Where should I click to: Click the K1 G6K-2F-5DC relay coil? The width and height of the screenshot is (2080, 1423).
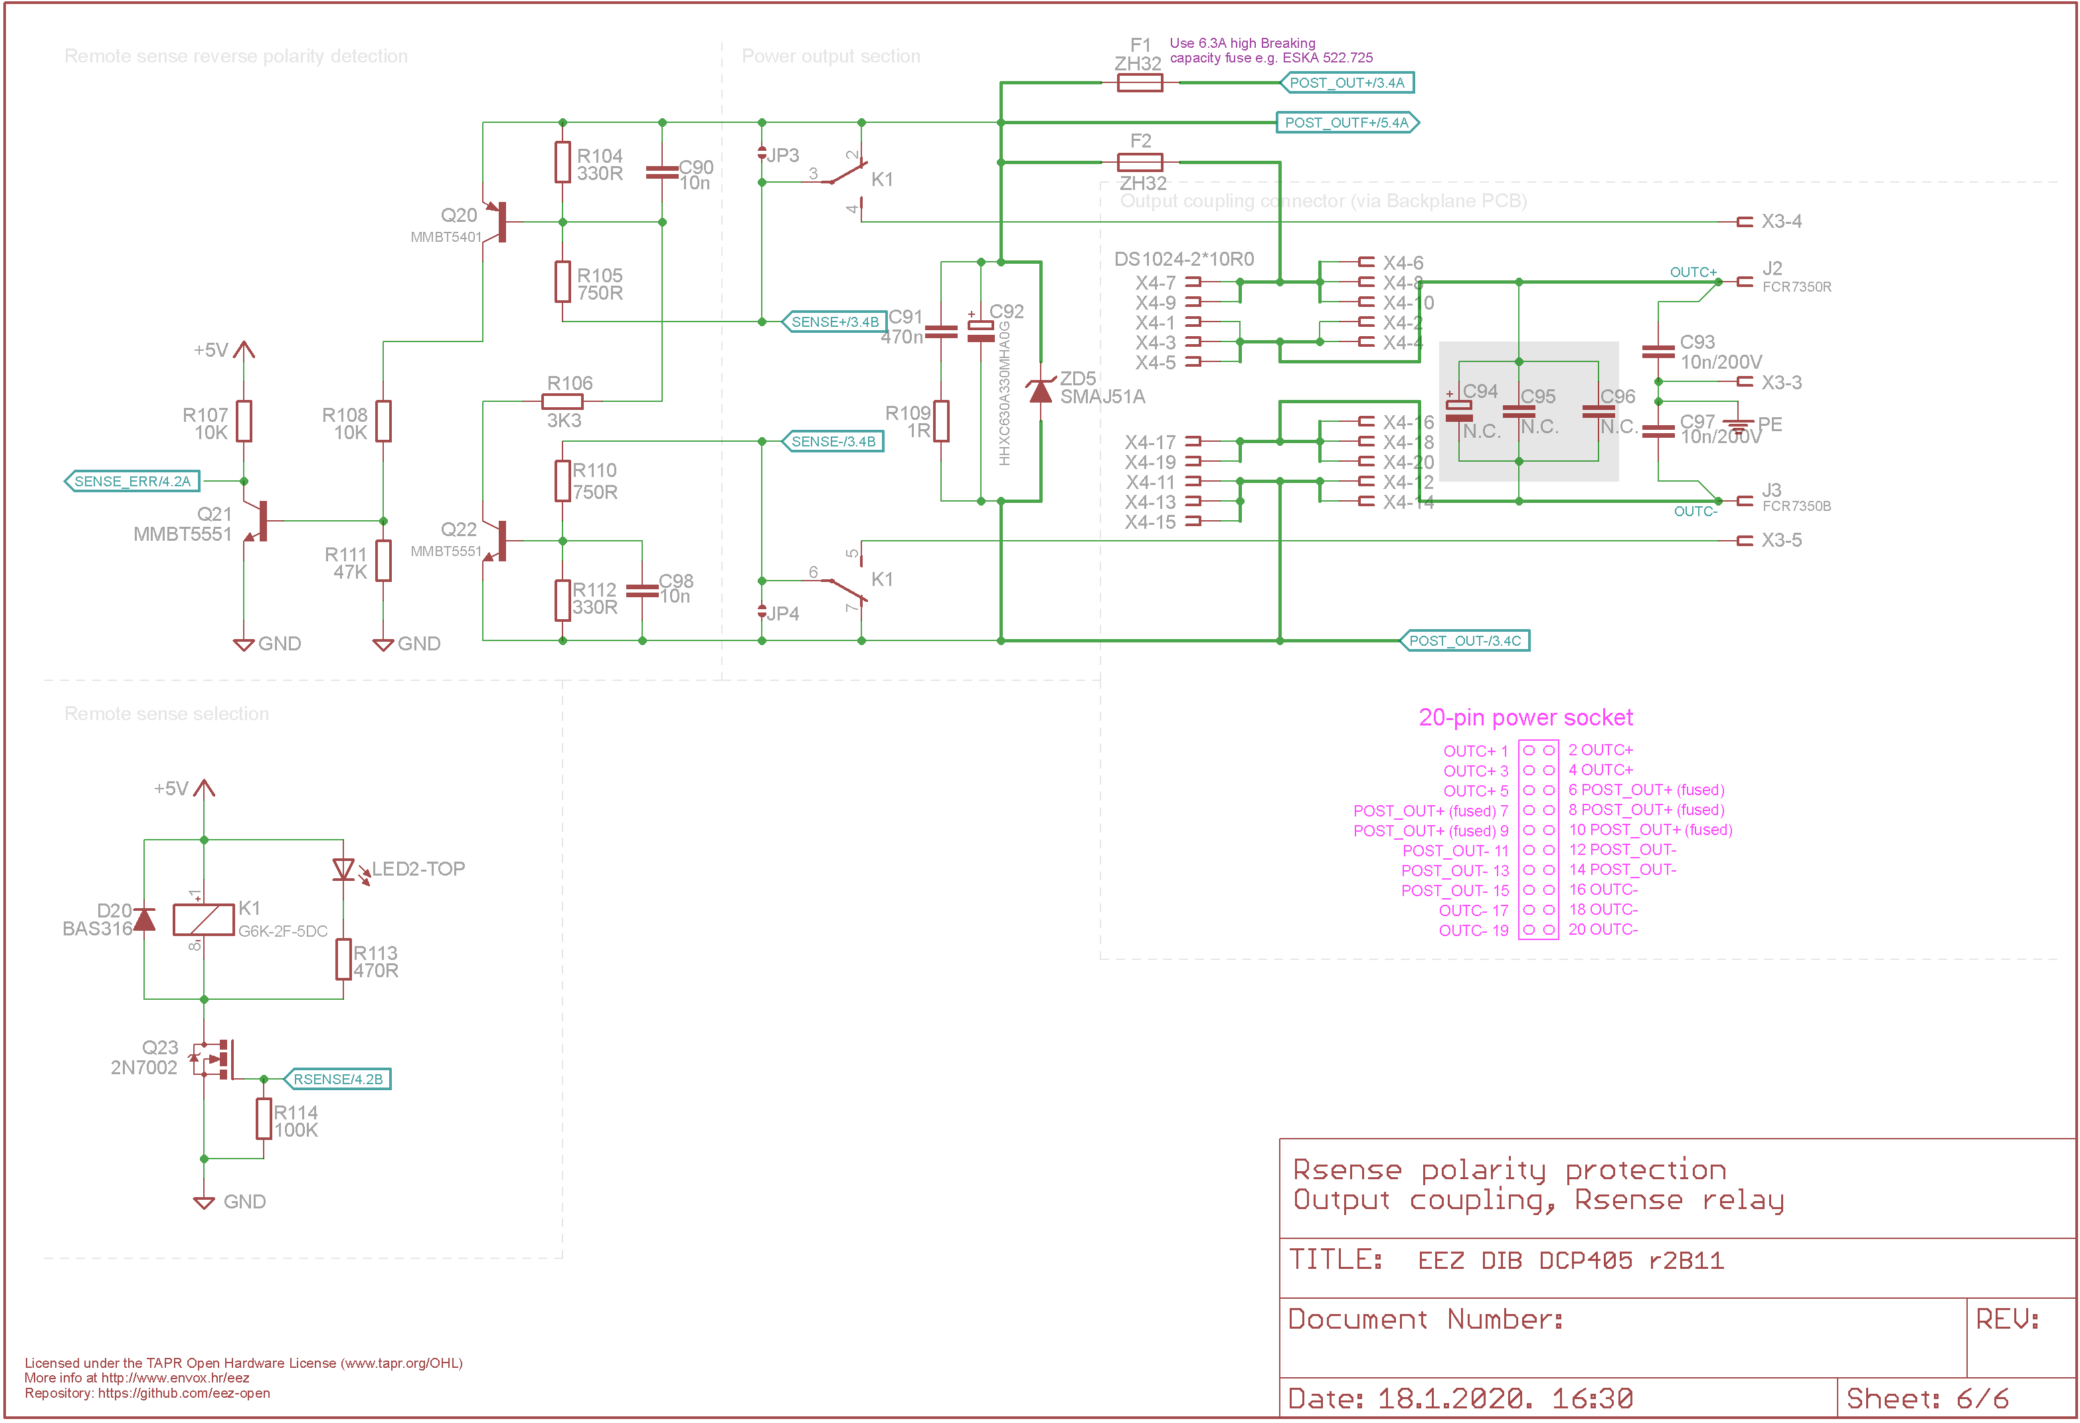pos(203,919)
